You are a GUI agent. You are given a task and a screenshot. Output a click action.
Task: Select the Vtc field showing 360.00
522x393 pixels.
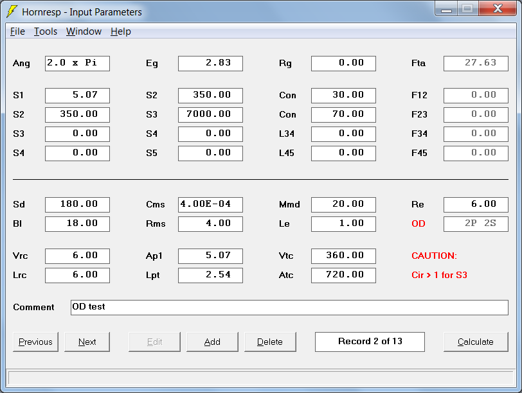coord(343,256)
